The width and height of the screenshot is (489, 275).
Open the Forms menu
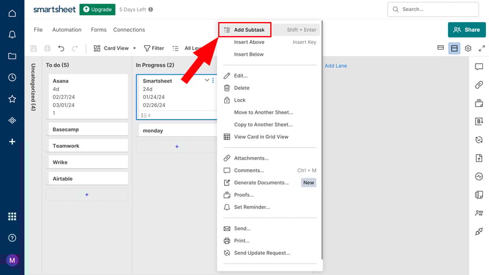pyautogui.click(x=98, y=29)
